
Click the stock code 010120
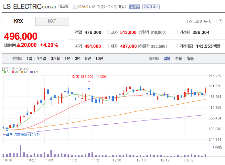point(49,7)
